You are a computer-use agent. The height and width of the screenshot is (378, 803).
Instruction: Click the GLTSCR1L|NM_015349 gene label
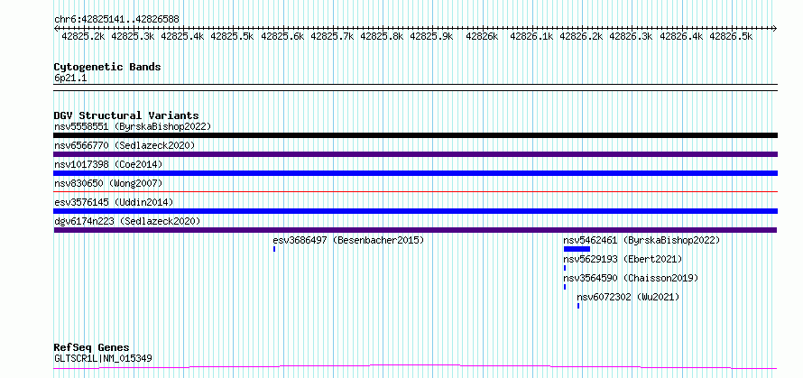tap(103, 358)
